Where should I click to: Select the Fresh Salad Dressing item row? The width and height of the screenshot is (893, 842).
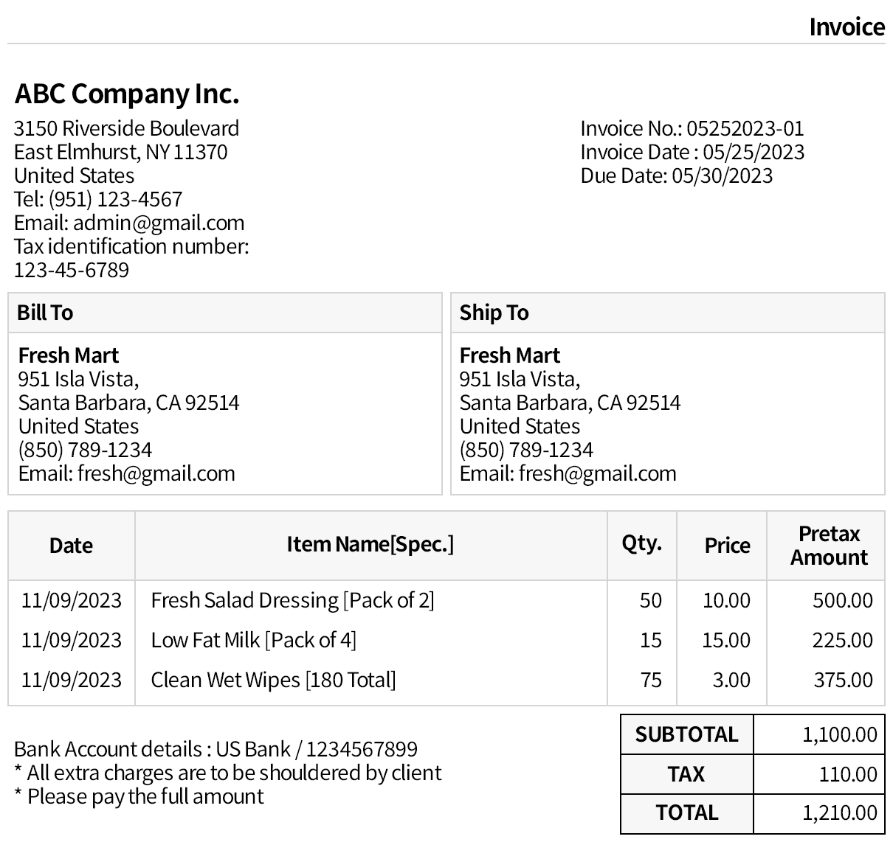tap(292, 600)
